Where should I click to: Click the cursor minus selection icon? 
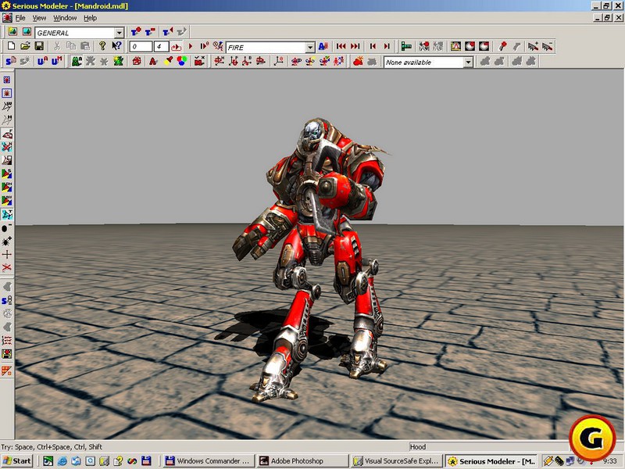pos(547,47)
